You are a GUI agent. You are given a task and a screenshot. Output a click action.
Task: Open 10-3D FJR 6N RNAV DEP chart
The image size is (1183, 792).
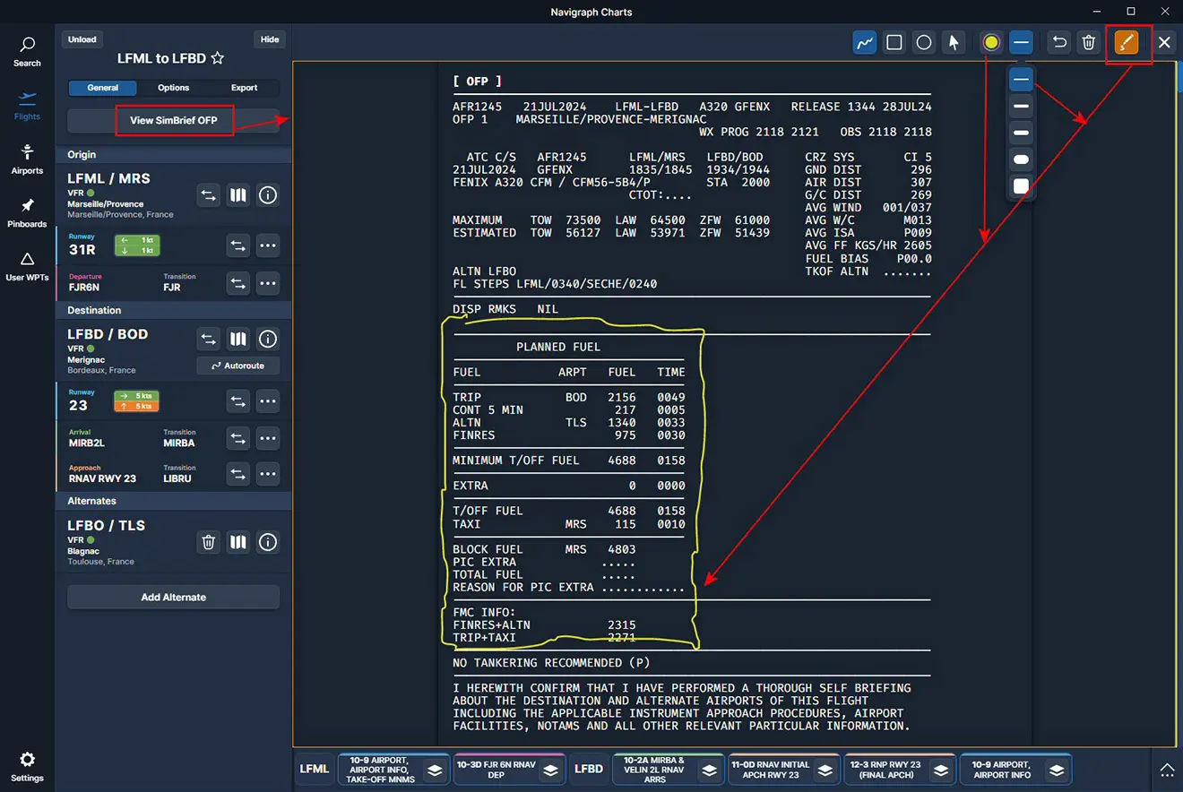point(509,770)
